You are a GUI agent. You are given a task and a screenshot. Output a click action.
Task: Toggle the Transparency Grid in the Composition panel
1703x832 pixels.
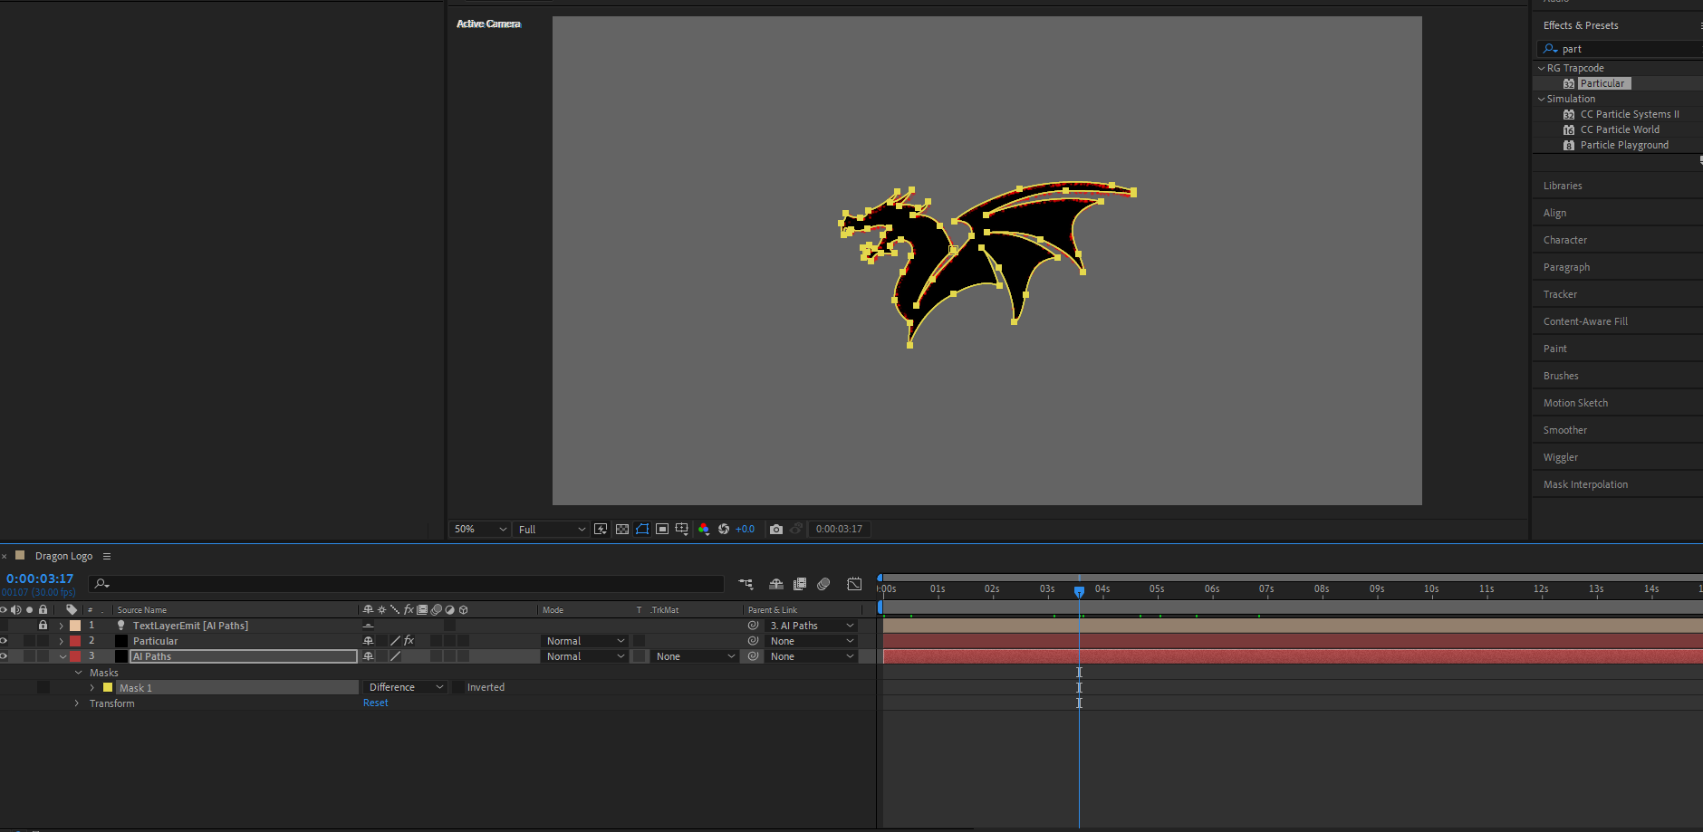pyautogui.click(x=622, y=529)
